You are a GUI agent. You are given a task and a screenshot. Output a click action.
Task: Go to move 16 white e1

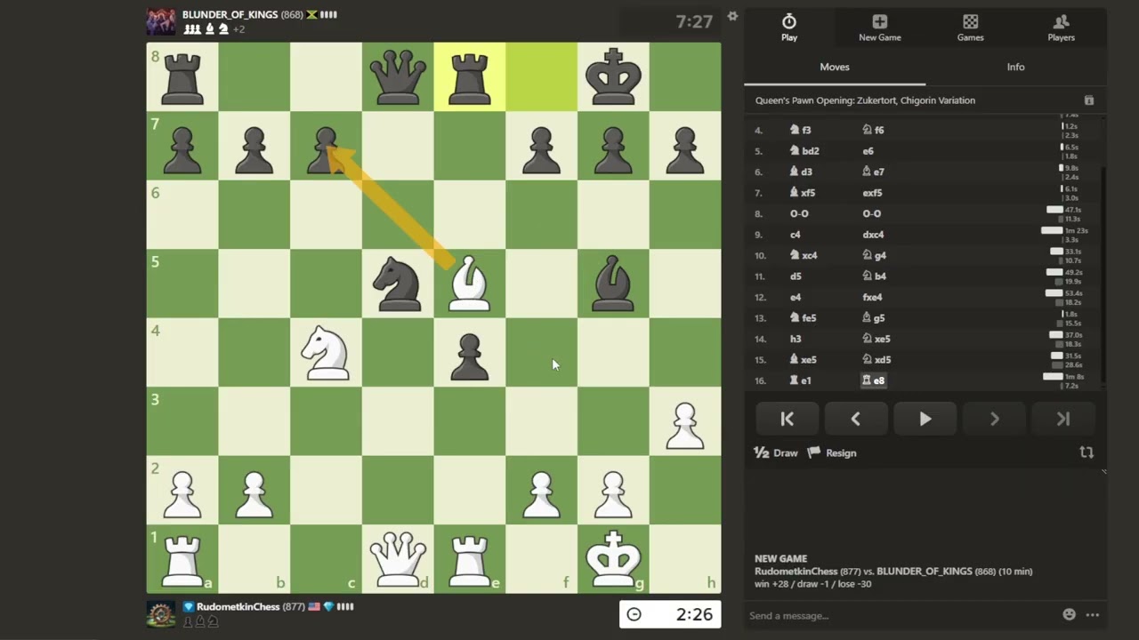(x=801, y=380)
